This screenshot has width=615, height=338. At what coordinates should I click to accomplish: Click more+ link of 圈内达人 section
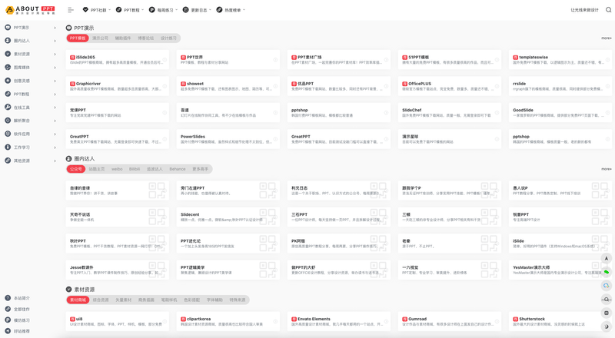pos(607,169)
